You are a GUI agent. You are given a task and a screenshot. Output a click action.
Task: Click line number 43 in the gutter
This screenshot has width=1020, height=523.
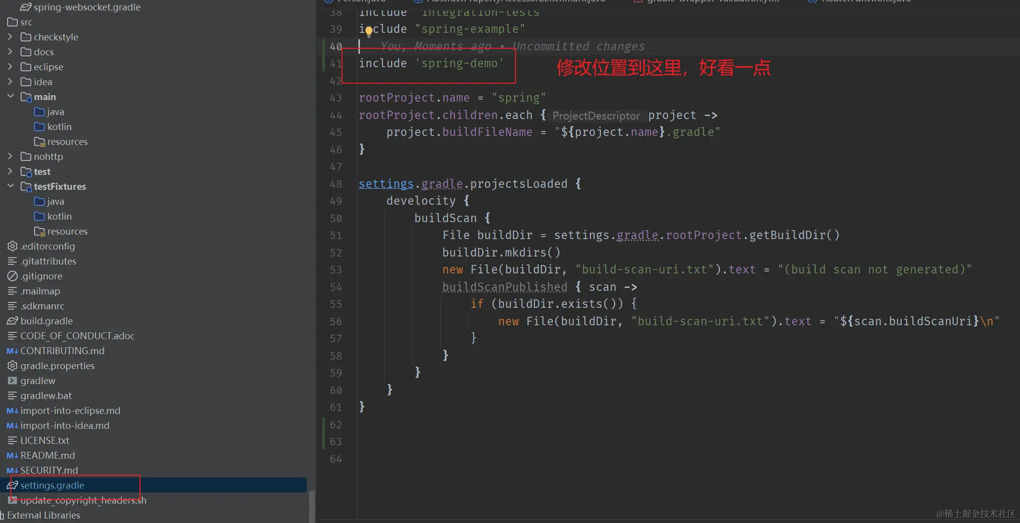pos(336,98)
